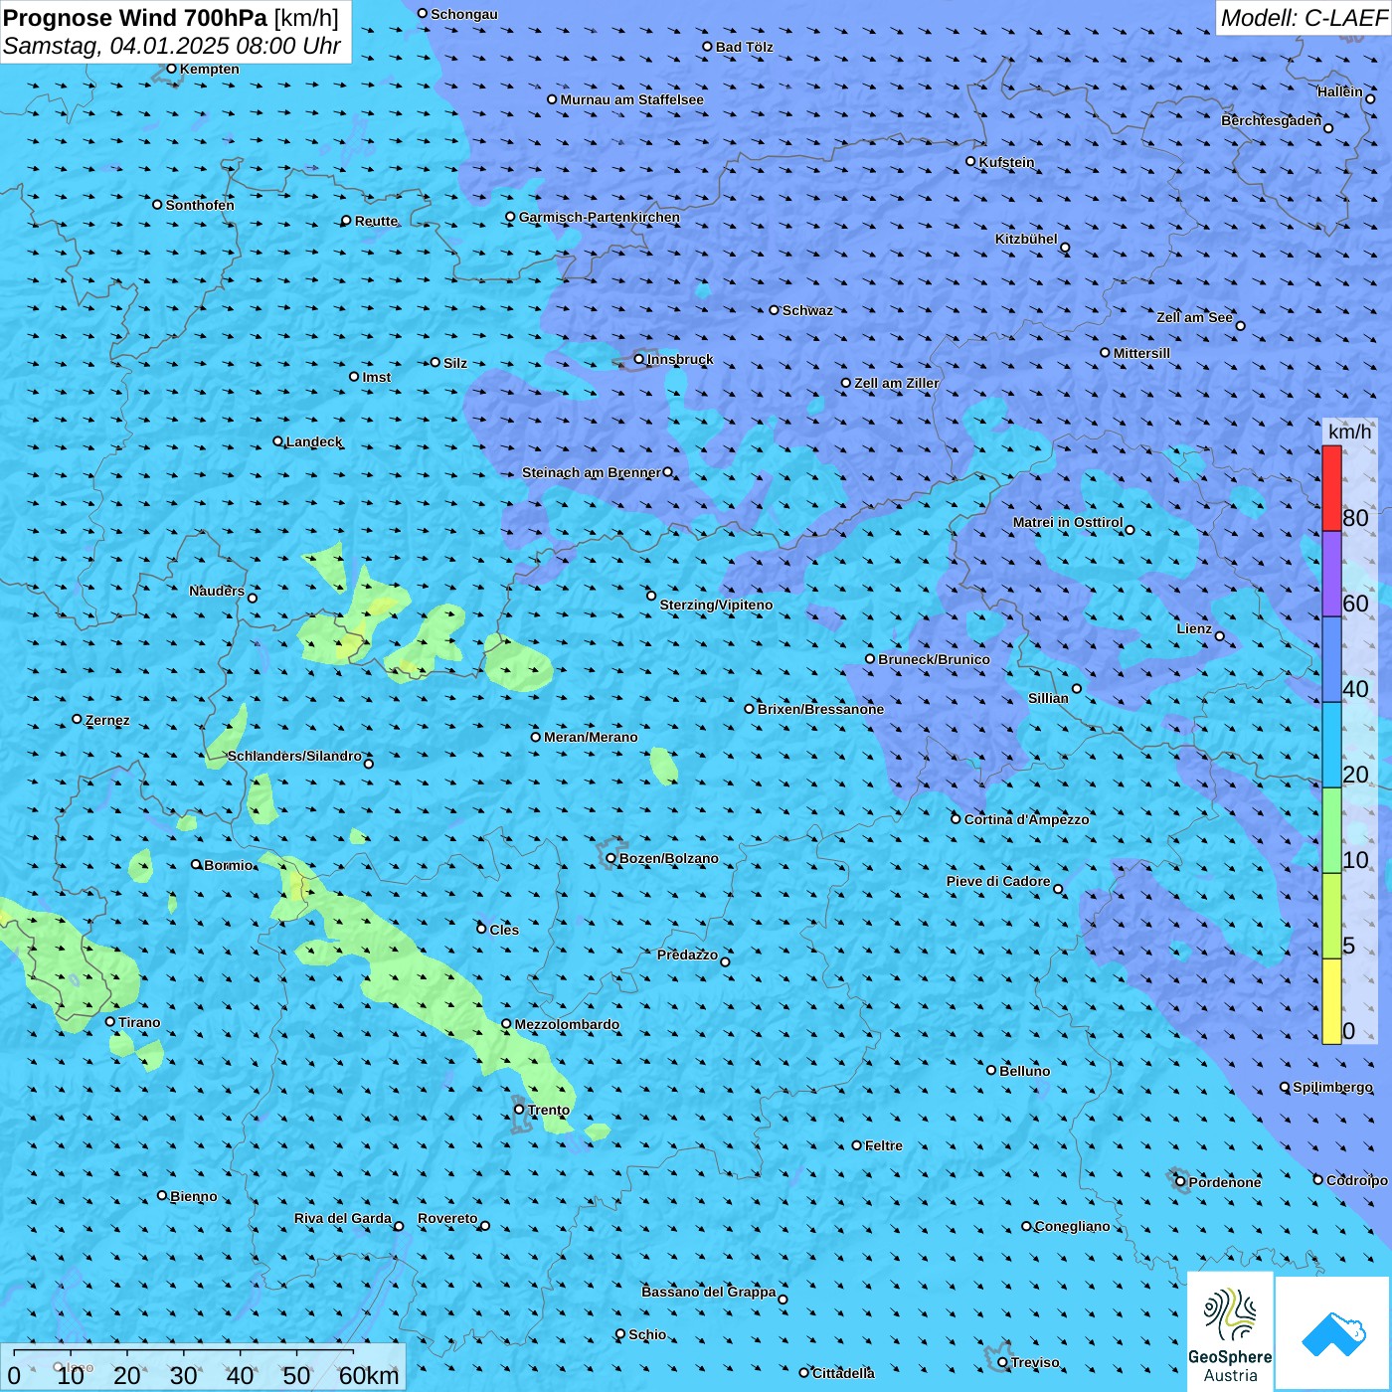This screenshot has width=1392, height=1392.
Task: Click the 'Conegliano' label
Action: click(1072, 1226)
